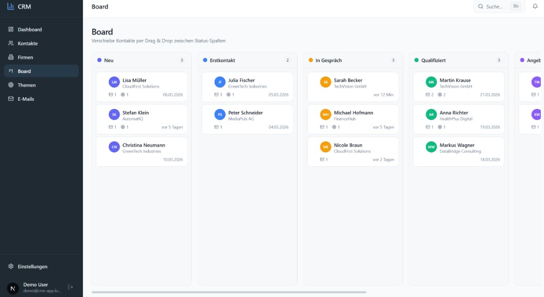The image size is (544, 297).
Task: Click the notification bell icon
Action: [x=535, y=6]
